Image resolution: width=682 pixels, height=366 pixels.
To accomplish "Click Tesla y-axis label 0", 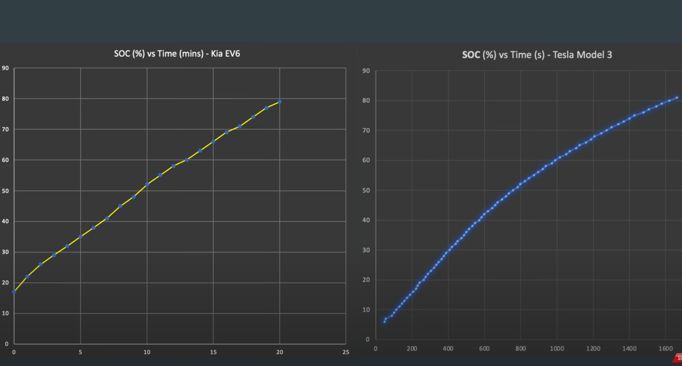I will tap(368, 339).
